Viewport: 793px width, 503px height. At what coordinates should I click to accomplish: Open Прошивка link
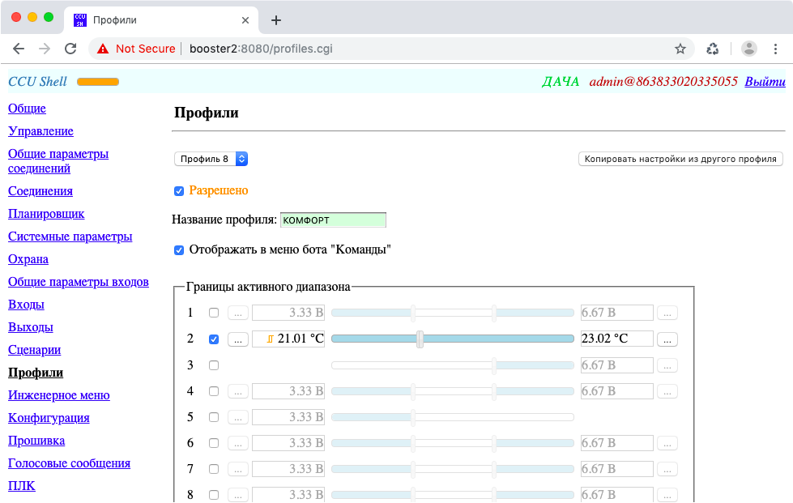[x=36, y=441]
